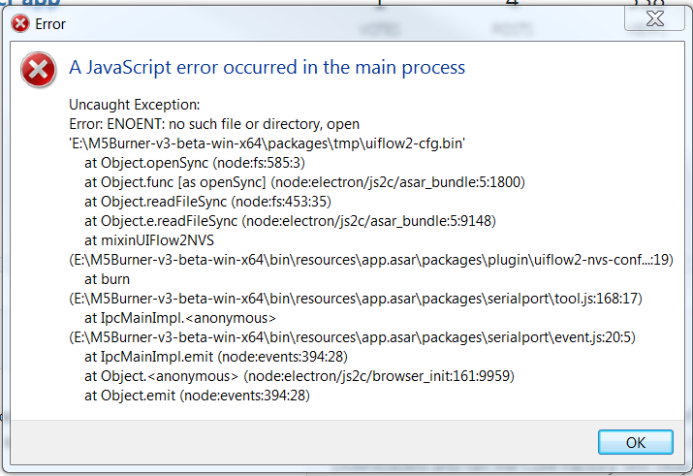Click the Object.readFileSync node:fs:453:35 line

(x=207, y=202)
